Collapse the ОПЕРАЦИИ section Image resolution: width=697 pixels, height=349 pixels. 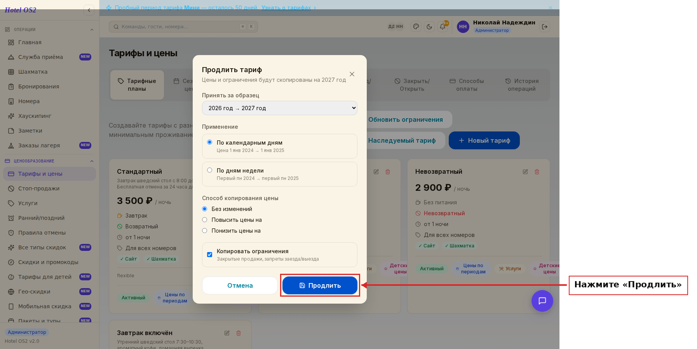[x=92, y=29]
